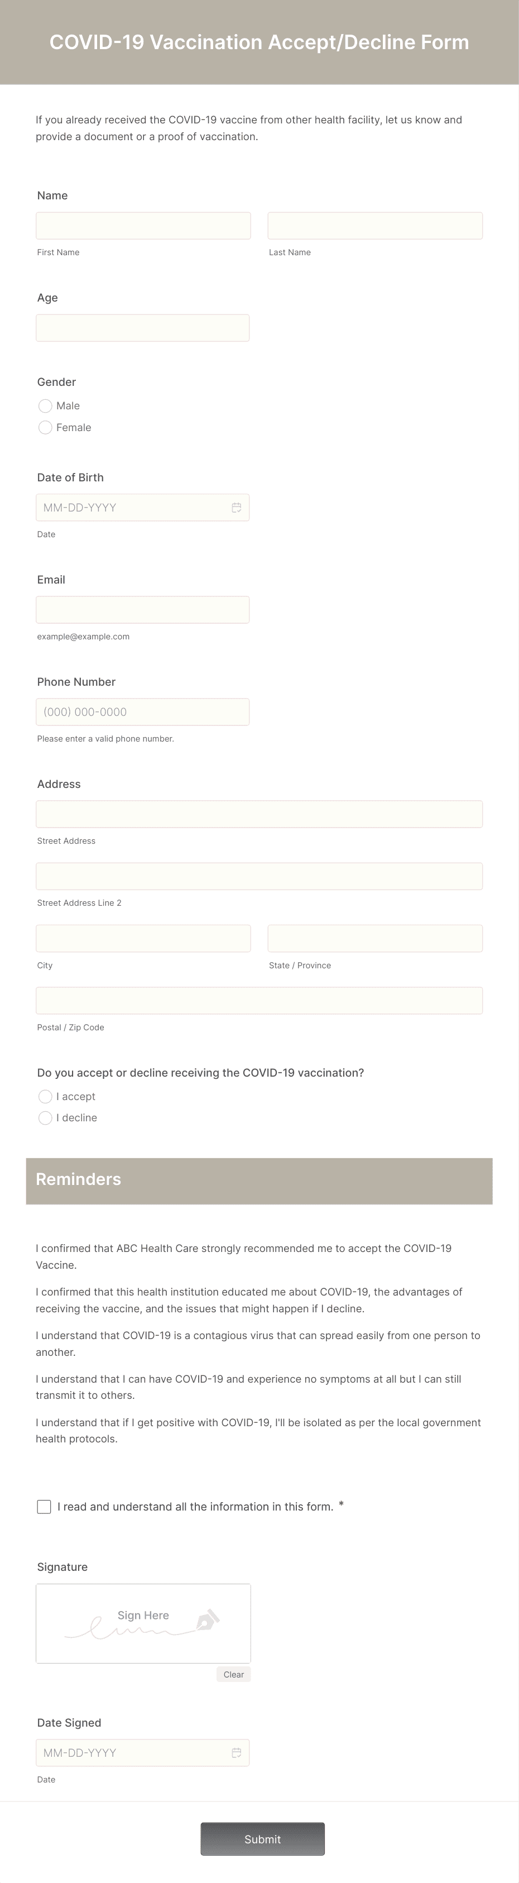Check the read and understand checkbox
Viewport: 519px width, 1883px height.
point(44,1507)
